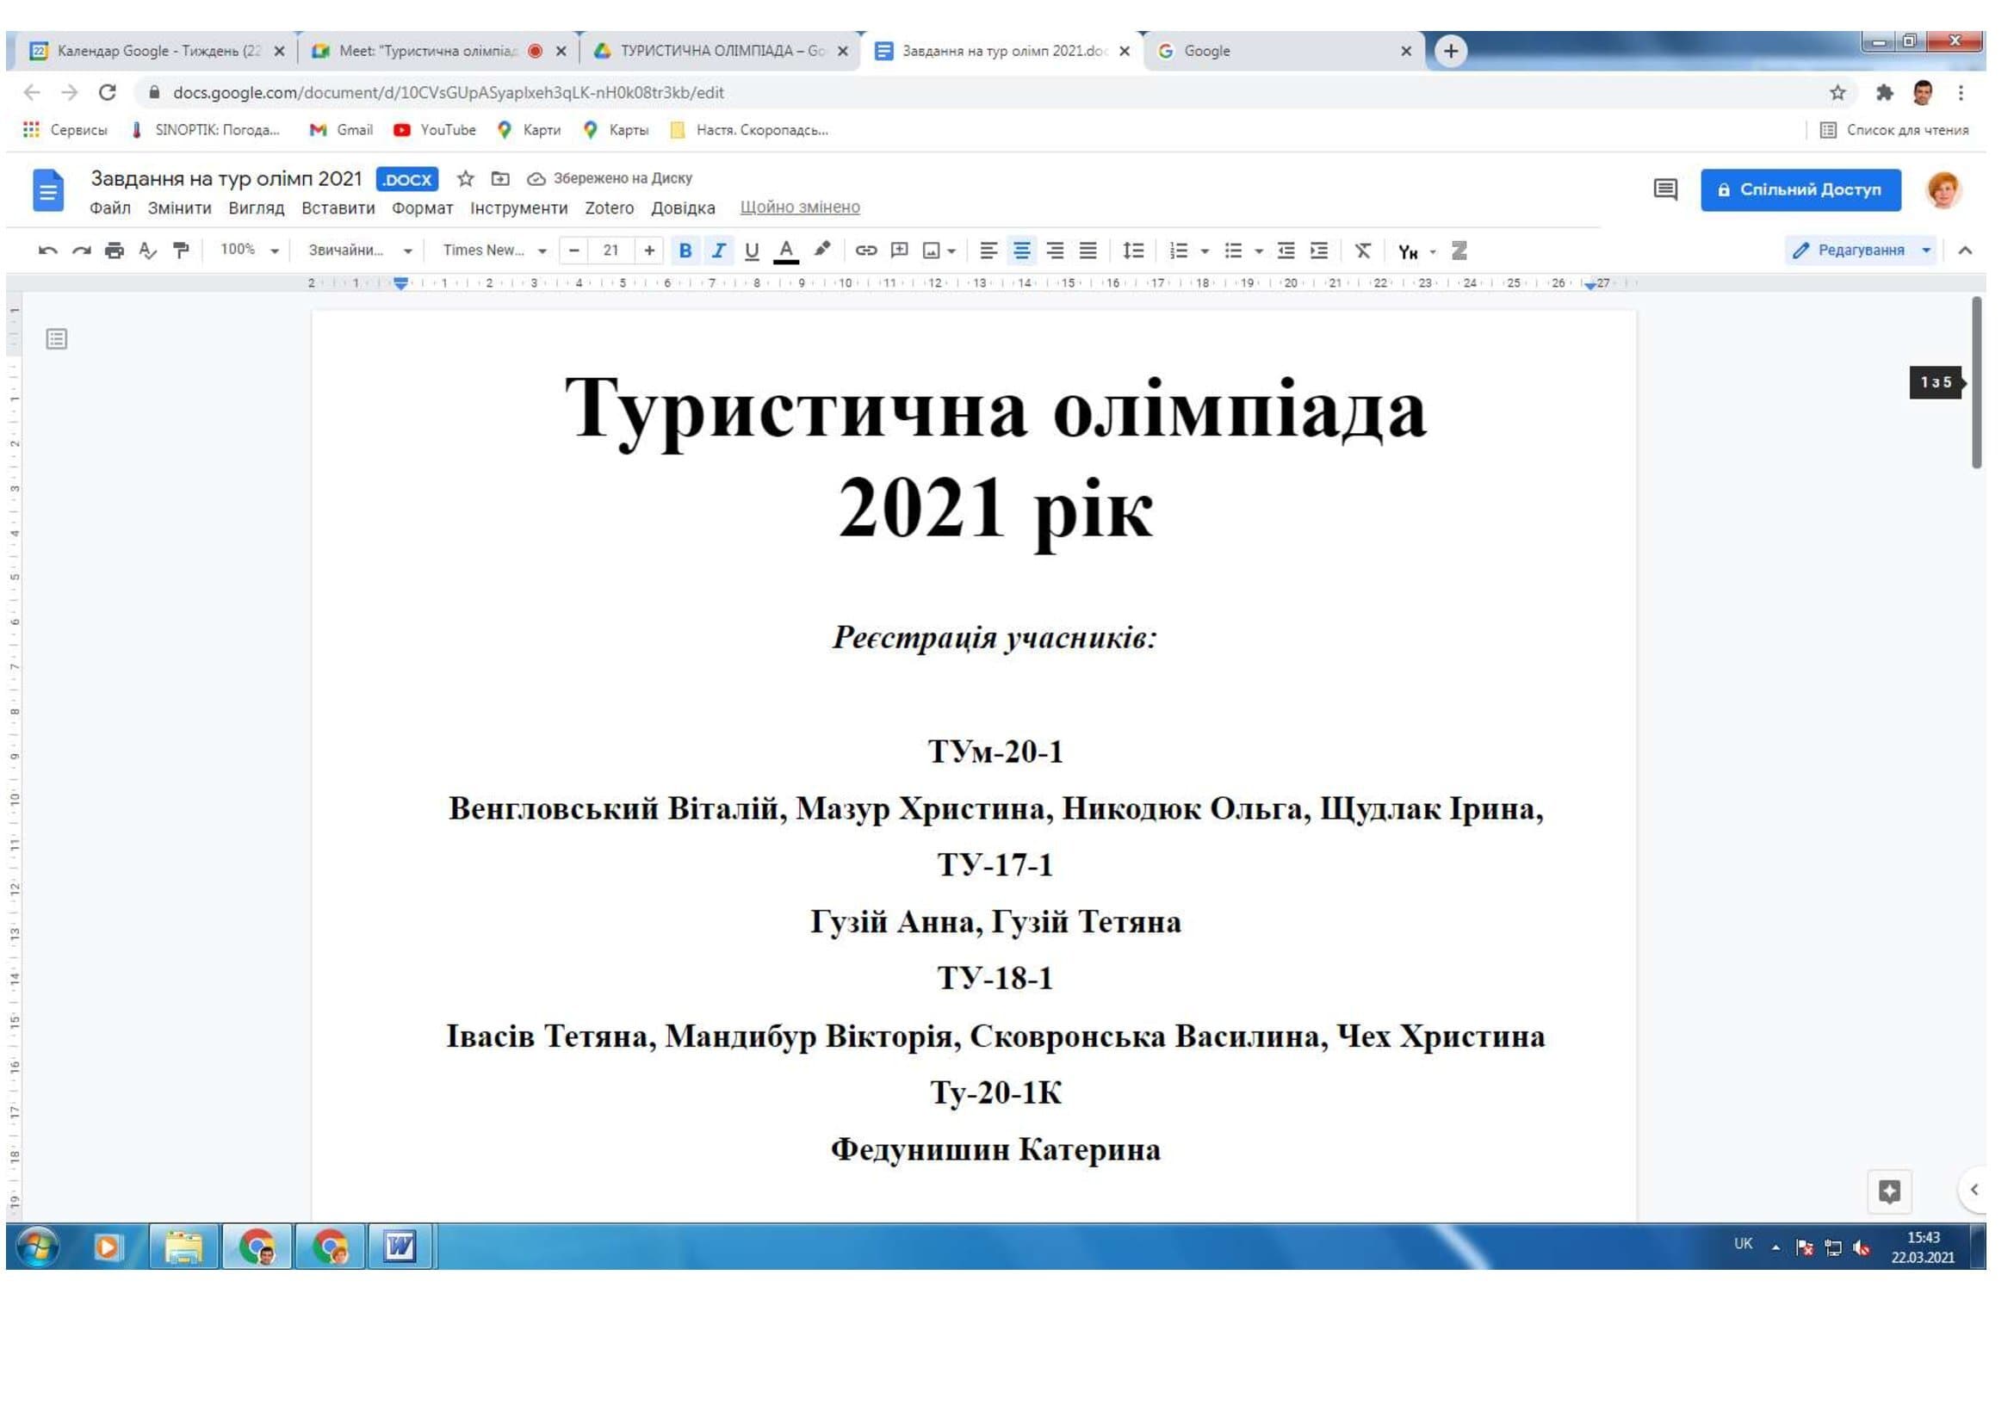The image size is (2014, 1423).
Task: Click the print icon in toolbar
Action: [114, 251]
